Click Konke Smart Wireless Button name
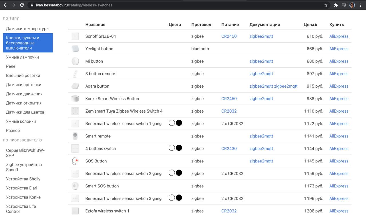 click(112, 99)
